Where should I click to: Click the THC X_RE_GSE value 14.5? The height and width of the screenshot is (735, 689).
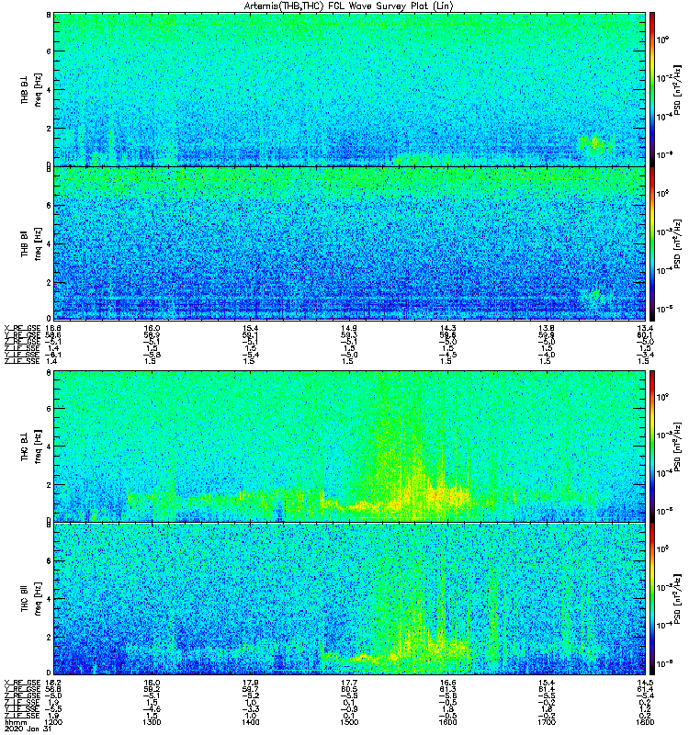[645, 683]
